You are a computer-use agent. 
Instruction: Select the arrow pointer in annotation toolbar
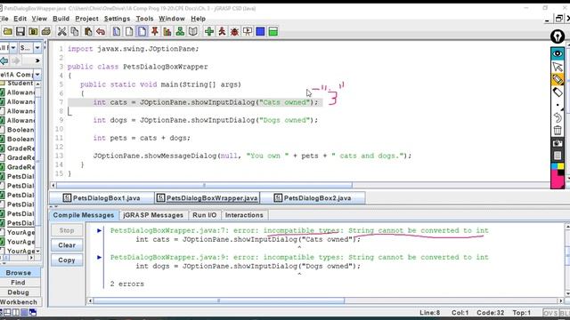pos(558,67)
